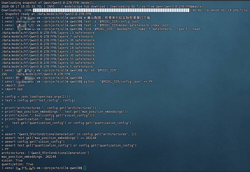
Task: Click the 'Downloading snapshot of Qwen/Qwen3.8-27B-FP8' line
Action: click(x=48, y=3)
